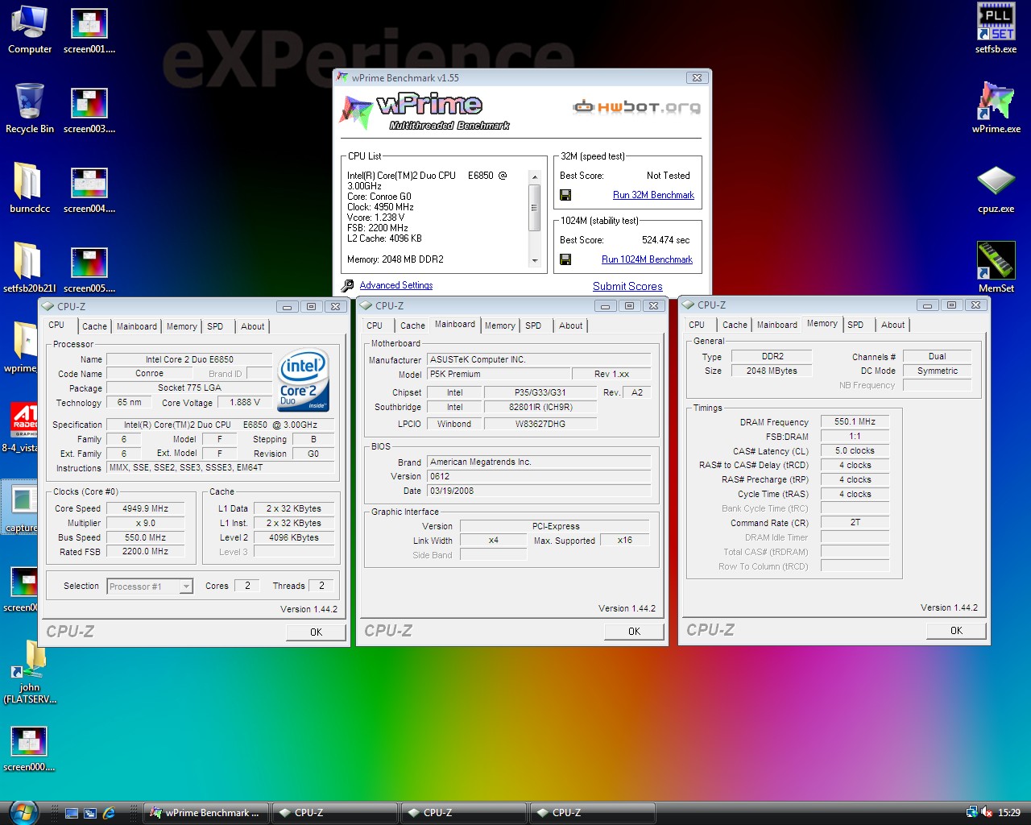Launch cpuz.exe desktop icon

coord(996,188)
